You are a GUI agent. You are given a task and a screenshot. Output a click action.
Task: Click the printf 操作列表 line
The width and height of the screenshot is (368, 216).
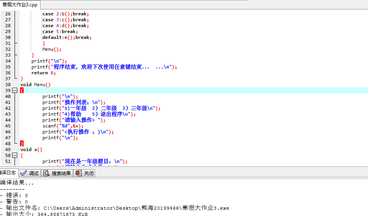point(74,102)
